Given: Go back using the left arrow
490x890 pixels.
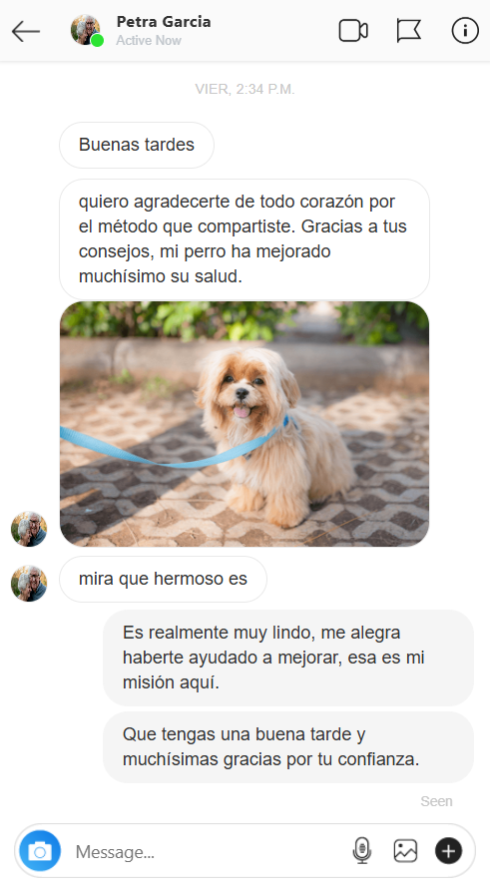Looking at the screenshot, I should pos(26,31).
